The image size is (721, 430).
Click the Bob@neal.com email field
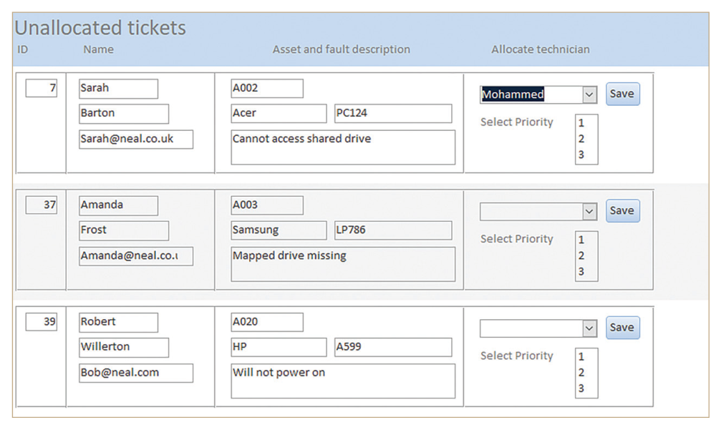pyautogui.click(x=136, y=373)
